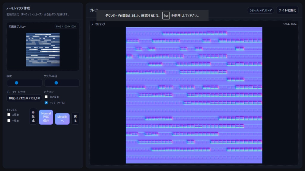The height and width of the screenshot is (171, 305).
Task: Click the source image preview thumbnail
Action: pyautogui.click(x=43, y=50)
